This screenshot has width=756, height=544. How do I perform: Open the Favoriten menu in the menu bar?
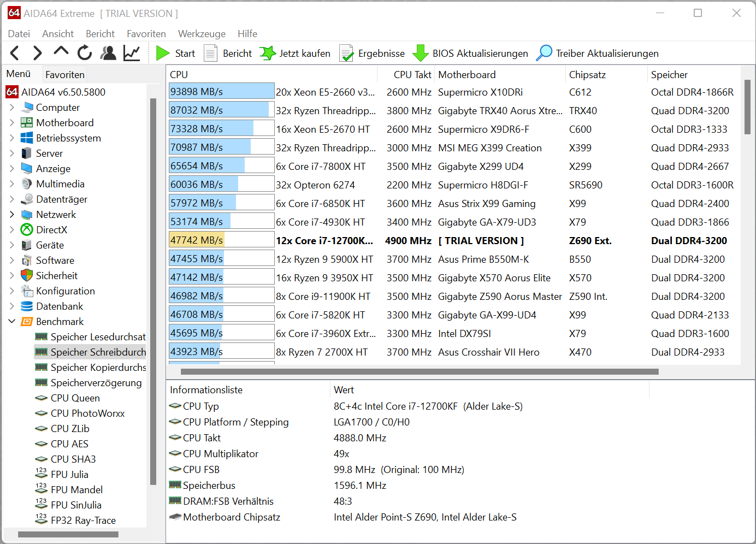146,34
